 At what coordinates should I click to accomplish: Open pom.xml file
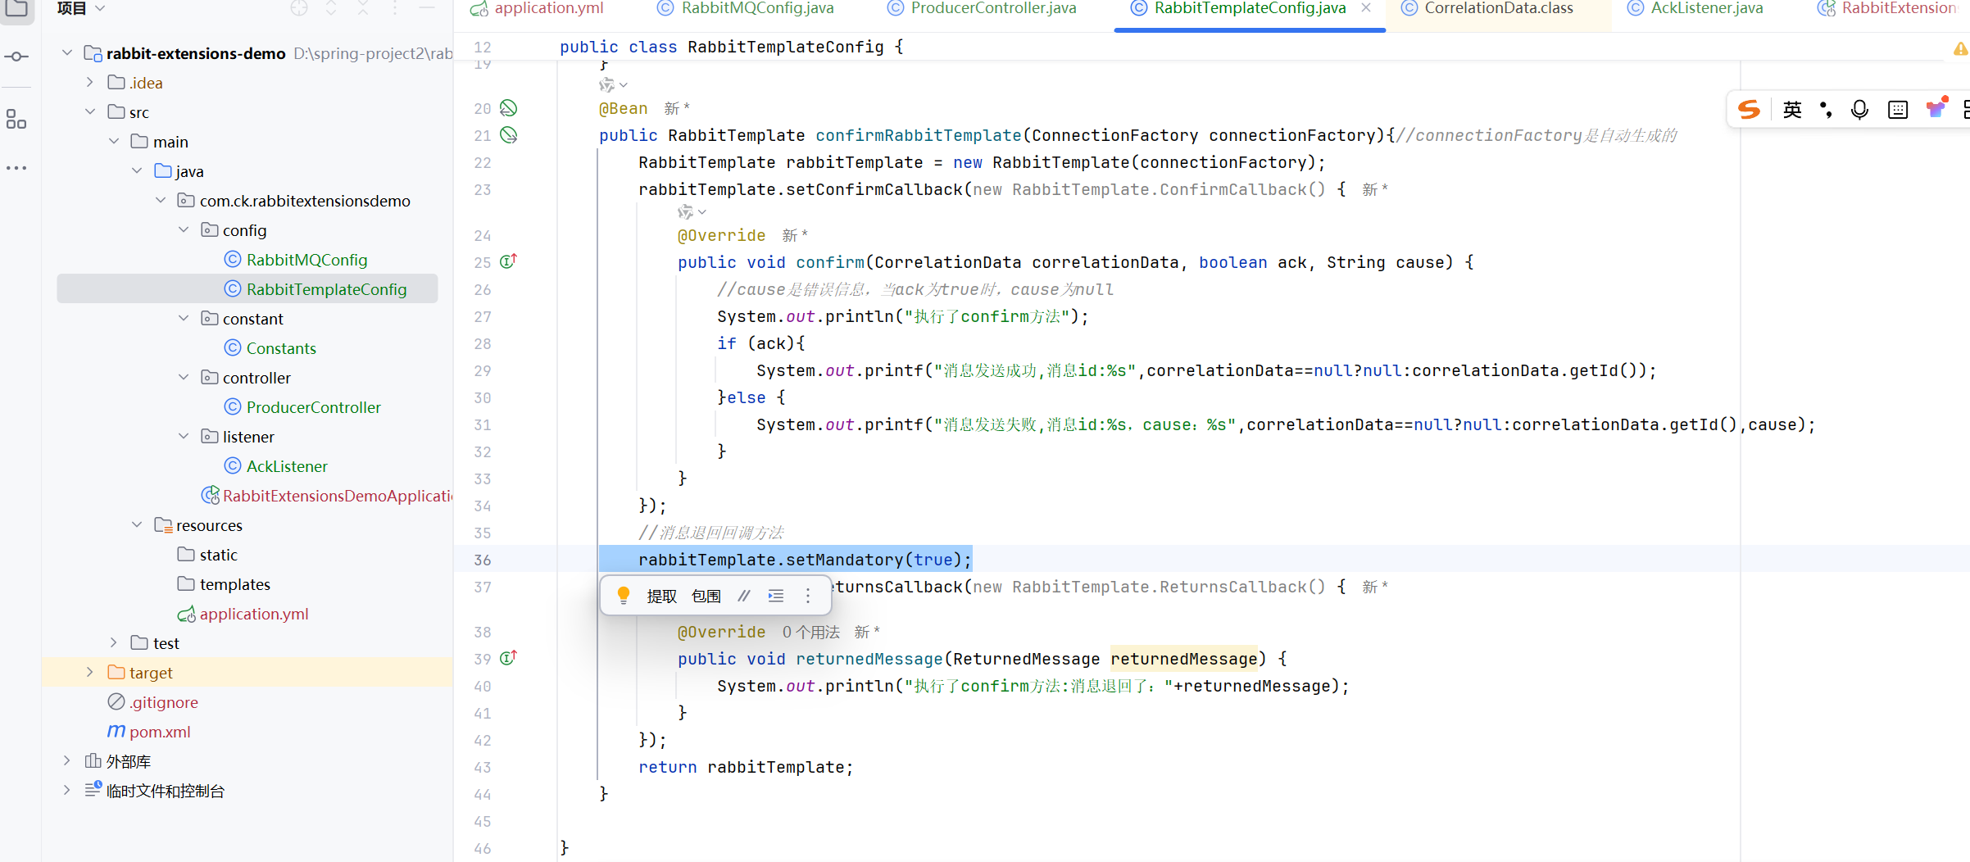click(x=148, y=732)
